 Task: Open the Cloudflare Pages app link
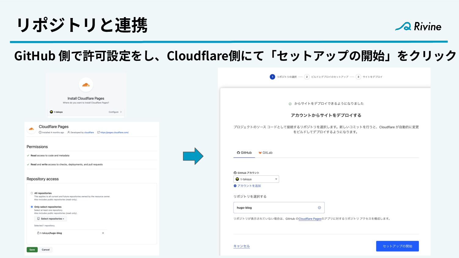click(x=310, y=219)
